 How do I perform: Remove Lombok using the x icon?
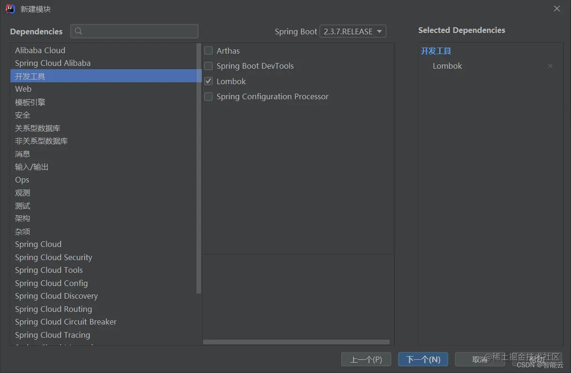click(x=550, y=66)
